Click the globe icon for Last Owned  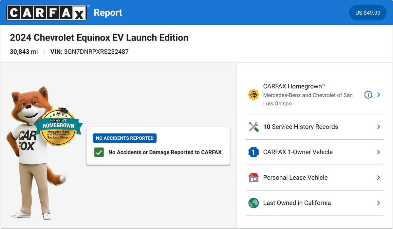[253, 203]
